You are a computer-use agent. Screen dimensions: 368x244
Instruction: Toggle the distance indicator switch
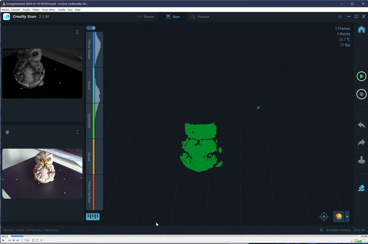[x=91, y=28]
